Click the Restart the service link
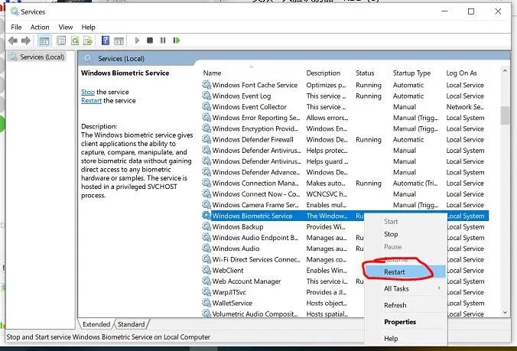This screenshot has width=517, height=351. [x=91, y=100]
